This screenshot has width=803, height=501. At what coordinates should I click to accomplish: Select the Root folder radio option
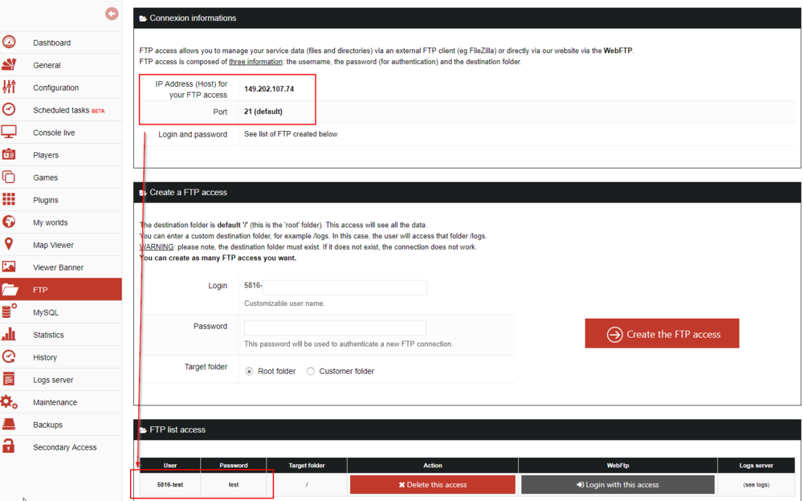click(x=250, y=372)
